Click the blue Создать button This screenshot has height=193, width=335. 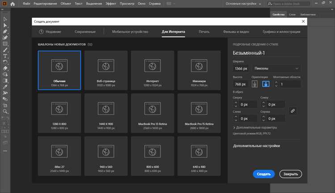point(264,174)
